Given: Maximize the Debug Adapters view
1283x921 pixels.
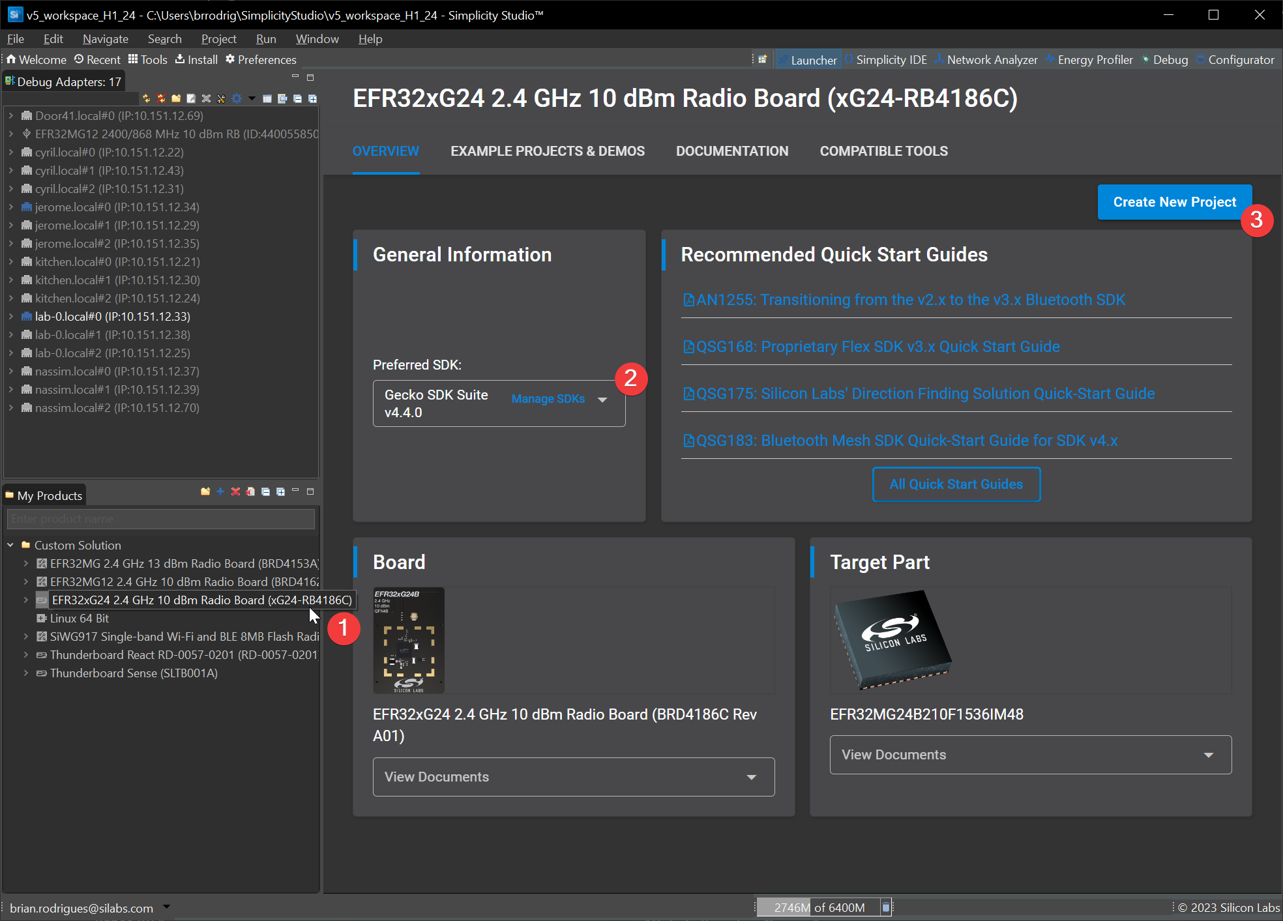Looking at the screenshot, I should click(310, 77).
